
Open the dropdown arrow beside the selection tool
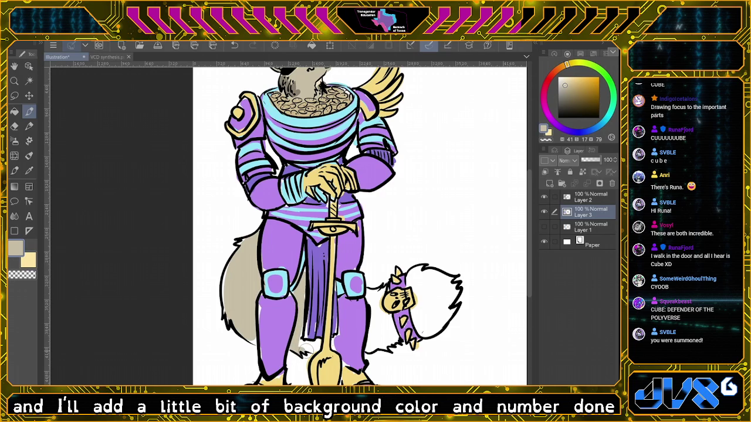tap(84, 45)
